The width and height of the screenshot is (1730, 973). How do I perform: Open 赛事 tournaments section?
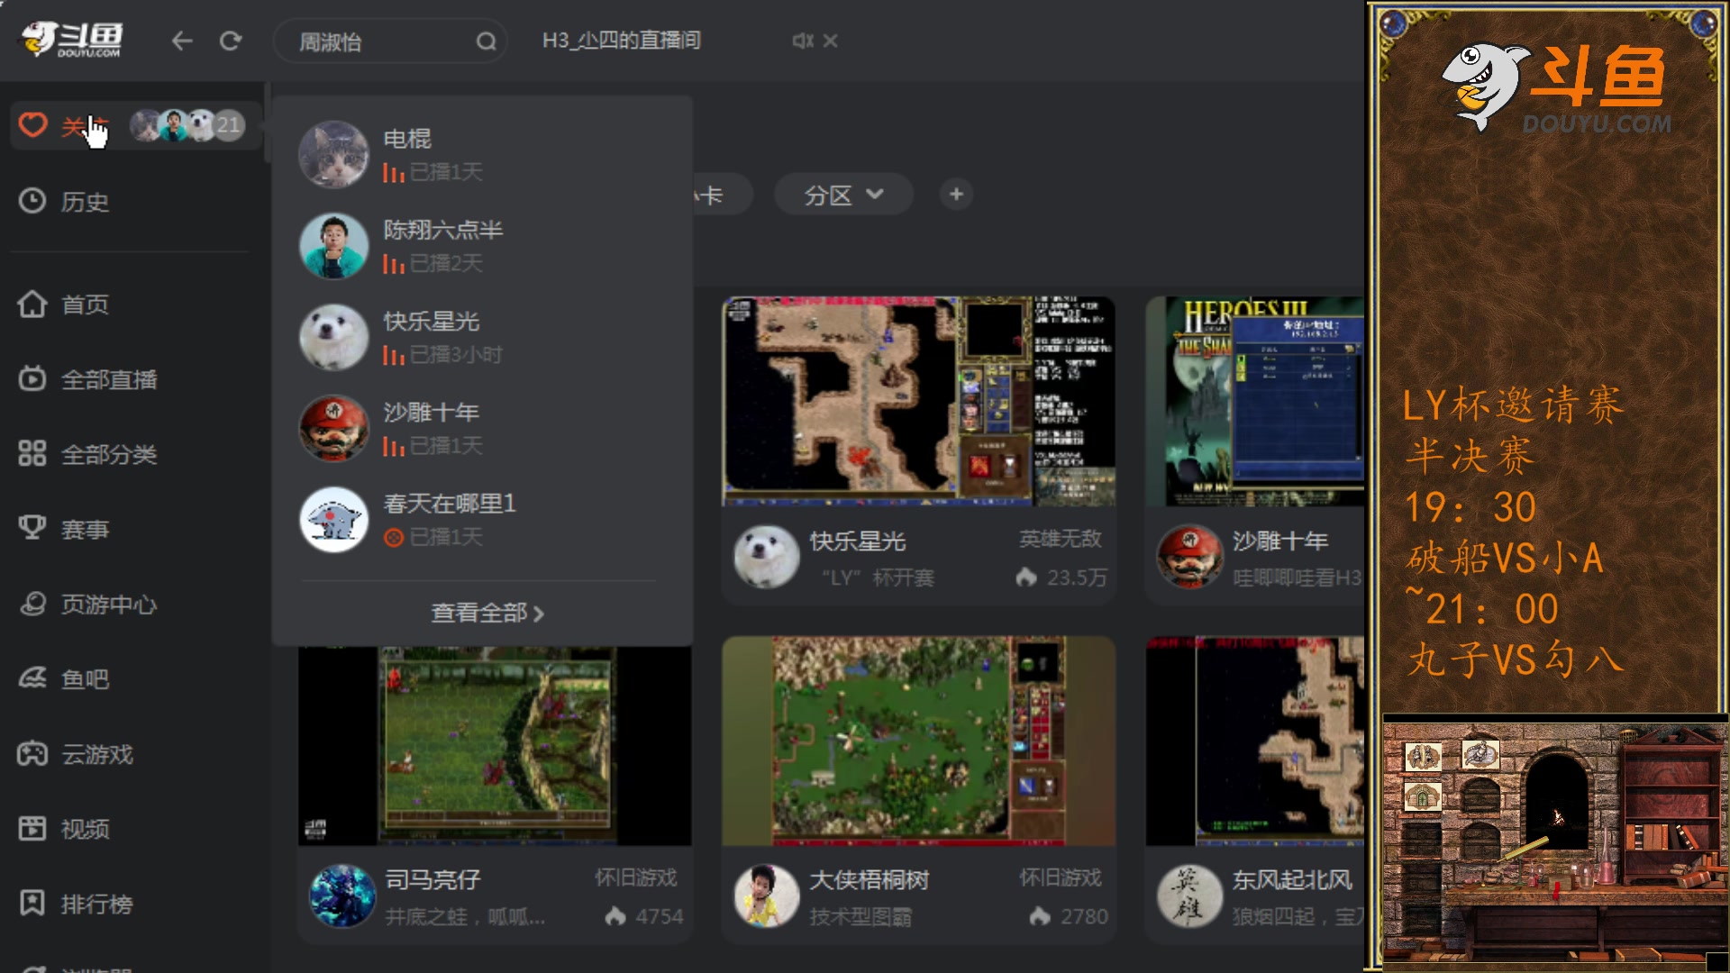click(x=85, y=529)
